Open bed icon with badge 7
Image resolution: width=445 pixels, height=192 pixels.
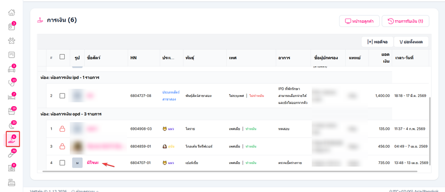(11, 97)
